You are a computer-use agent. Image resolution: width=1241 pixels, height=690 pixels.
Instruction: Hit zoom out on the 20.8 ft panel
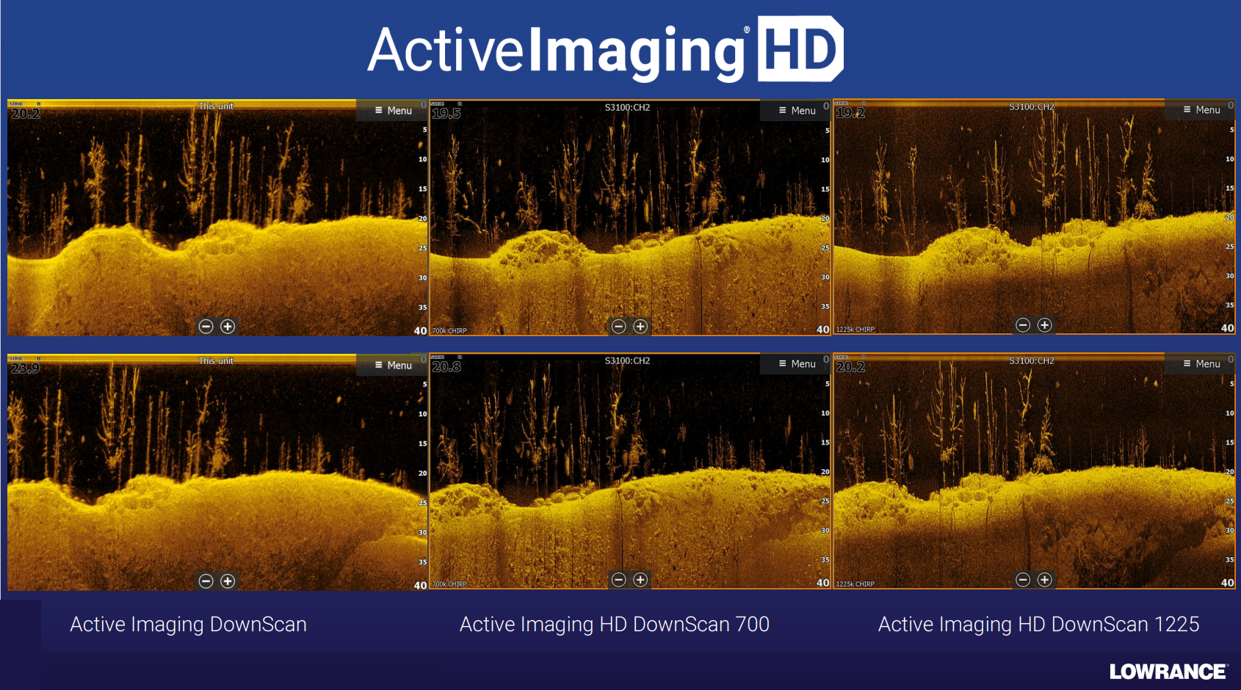click(x=618, y=580)
